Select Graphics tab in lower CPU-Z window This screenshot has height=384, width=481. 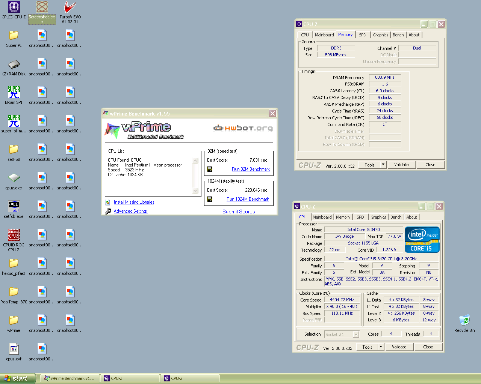coord(378,217)
